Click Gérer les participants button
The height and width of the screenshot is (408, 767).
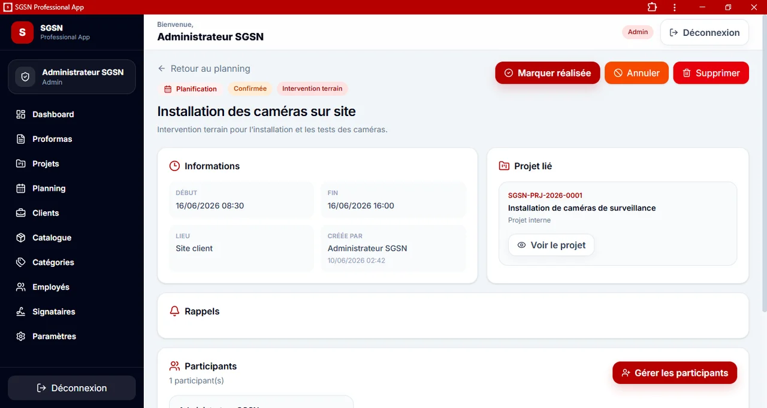675,373
